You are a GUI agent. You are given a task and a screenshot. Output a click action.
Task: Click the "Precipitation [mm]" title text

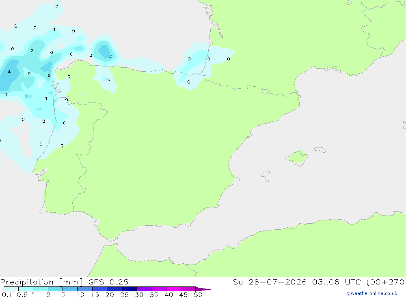tap(41, 282)
